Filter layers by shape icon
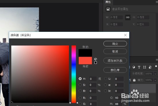The image size is (158, 106). (144, 67)
